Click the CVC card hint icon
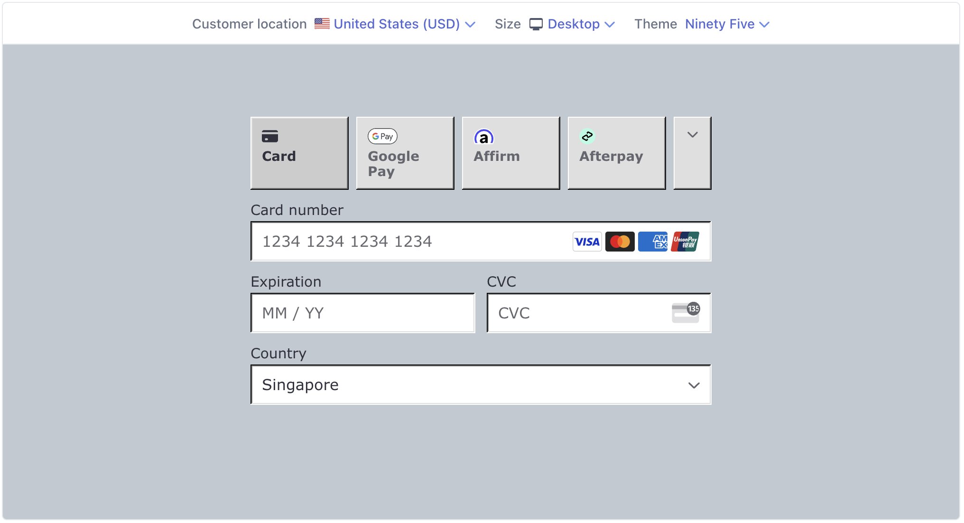Screen dimensions: 964x523 [x=686, y=313]
